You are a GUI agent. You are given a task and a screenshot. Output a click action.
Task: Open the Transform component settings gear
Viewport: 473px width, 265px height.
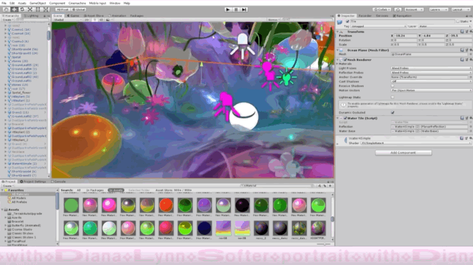(470, 31)
